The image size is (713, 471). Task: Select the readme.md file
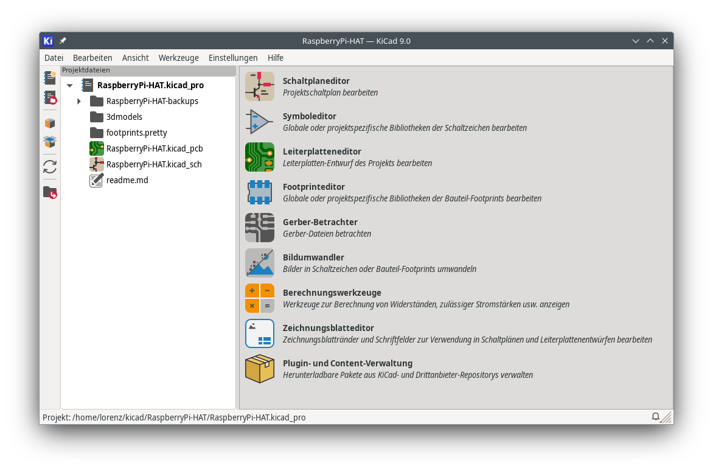point(127,180)
